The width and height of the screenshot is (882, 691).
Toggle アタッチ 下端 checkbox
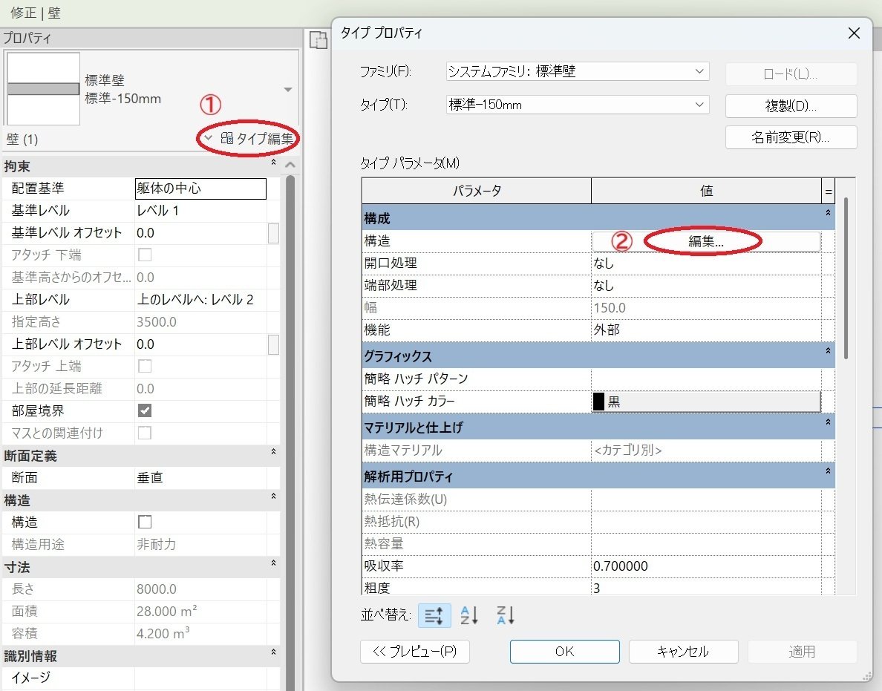[x=145, y=255]
